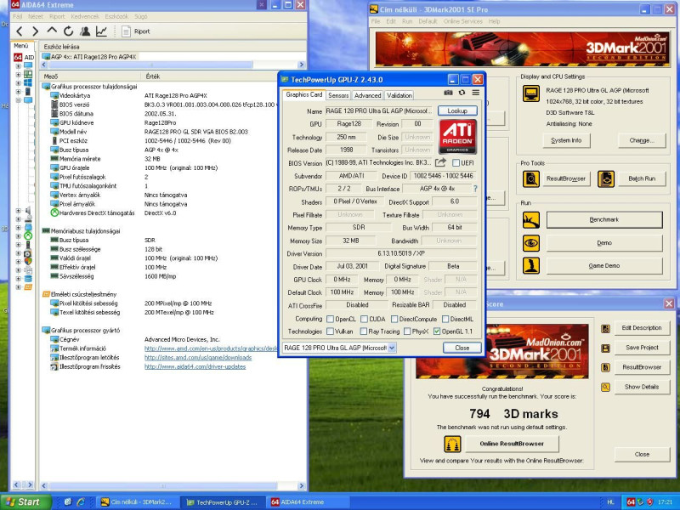Collapse the expanded tree node in AIDA64 sidebar
The image size is (680, 510).
(x=18, y=100)
